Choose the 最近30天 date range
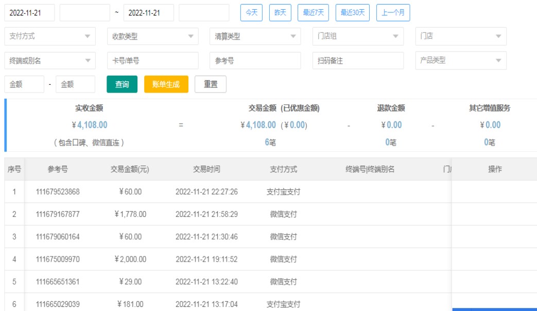This screenshot has width=537, height=311. [352, 13]
